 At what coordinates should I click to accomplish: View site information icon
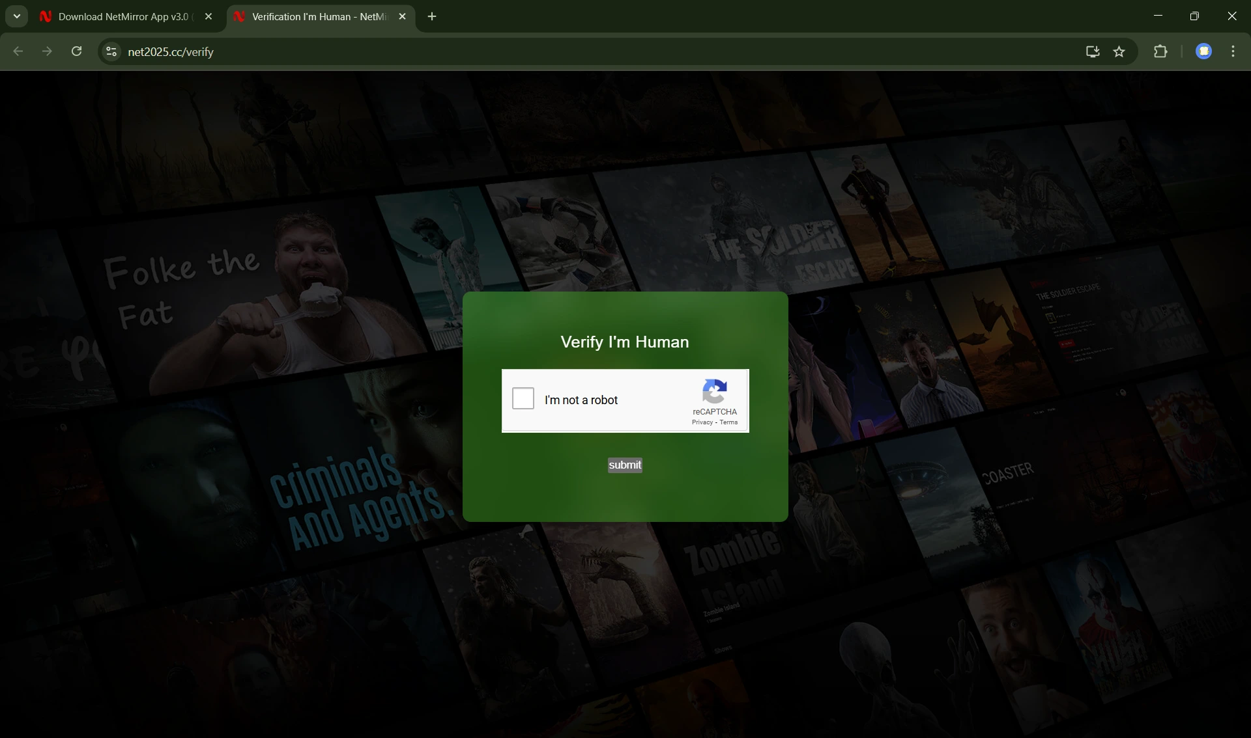[x=111, y=51]
